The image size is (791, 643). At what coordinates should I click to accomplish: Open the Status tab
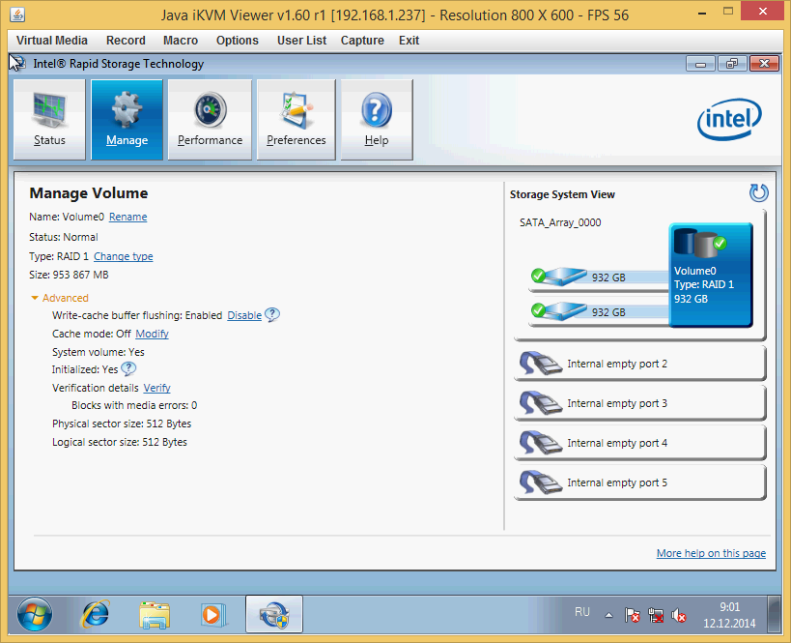pos(49,120)
